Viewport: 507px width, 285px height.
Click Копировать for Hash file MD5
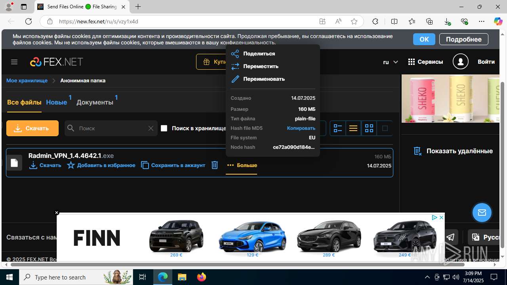(x=301, y=128)
